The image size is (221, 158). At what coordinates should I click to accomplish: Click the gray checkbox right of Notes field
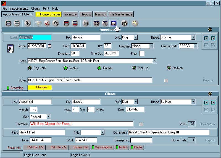coord(166,80)
